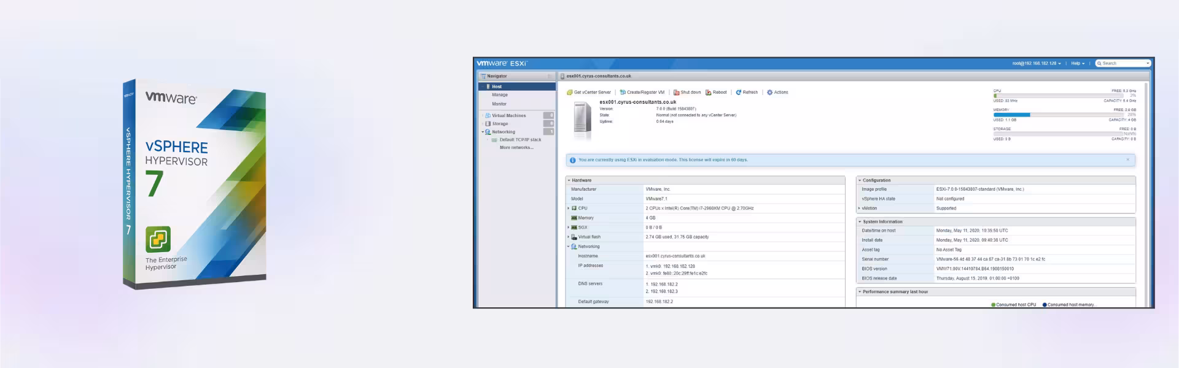Open Monitor under Host
This screenshot has height=368, width=1179.
pos(499,104)
